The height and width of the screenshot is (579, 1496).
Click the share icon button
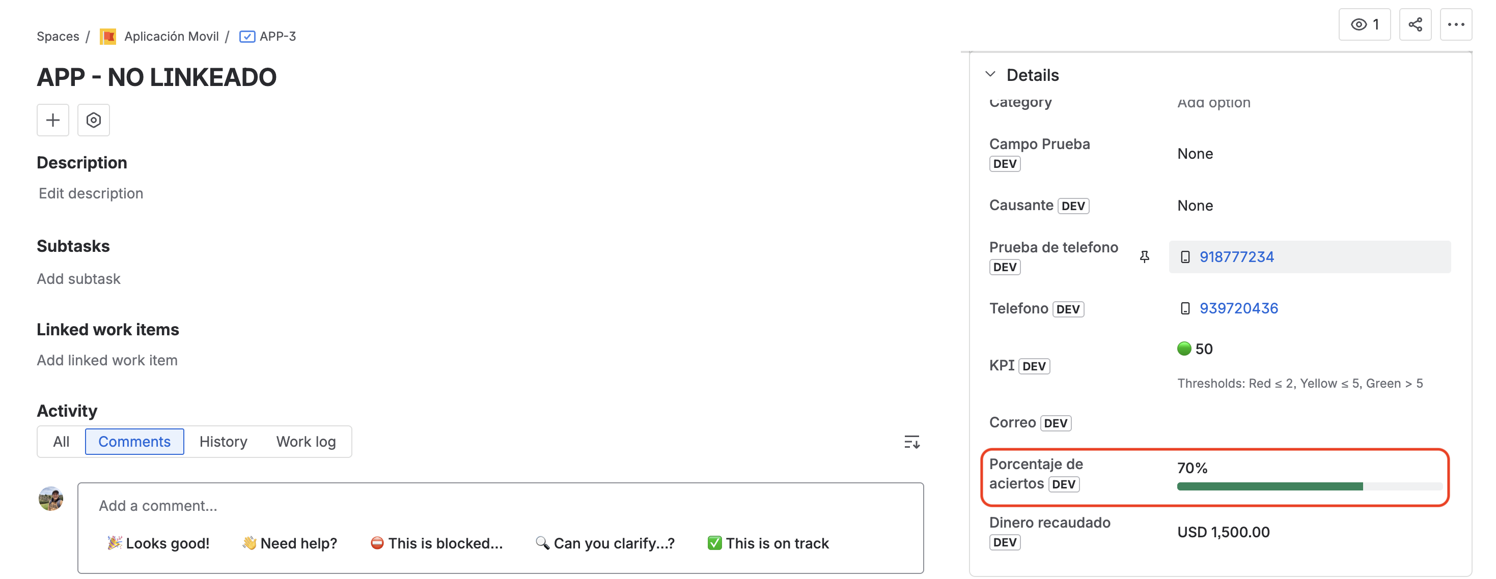1415,24
